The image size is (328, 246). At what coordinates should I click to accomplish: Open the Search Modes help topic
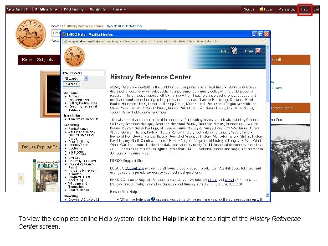pos(79,190)
